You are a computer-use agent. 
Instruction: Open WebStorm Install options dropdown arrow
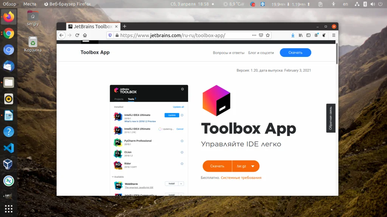pos(180,183)
